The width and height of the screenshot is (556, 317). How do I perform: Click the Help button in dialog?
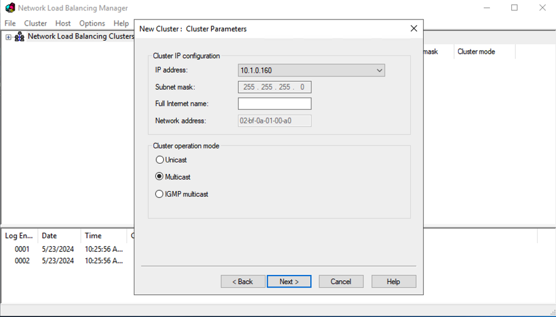tap(393, 282)
